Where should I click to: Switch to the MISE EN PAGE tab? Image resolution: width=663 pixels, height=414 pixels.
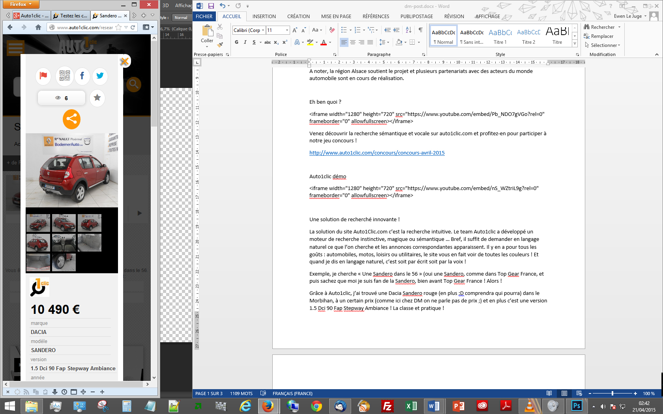point(336,17)
